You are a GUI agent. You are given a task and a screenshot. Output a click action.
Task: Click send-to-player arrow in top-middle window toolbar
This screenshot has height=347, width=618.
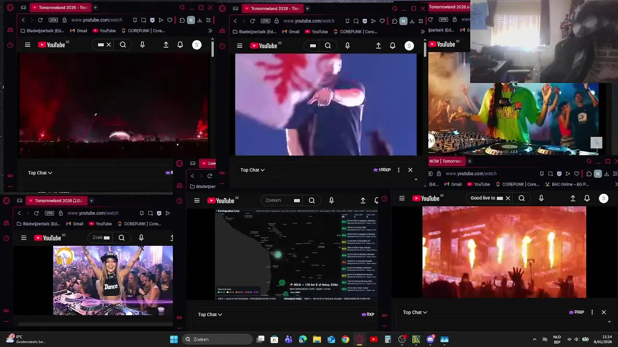tap(373, 21)
